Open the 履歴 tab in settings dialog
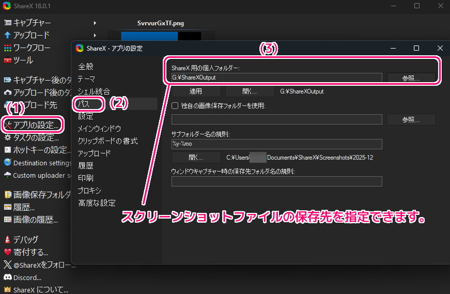Screen dimensions: 450x294 (86, 166)
